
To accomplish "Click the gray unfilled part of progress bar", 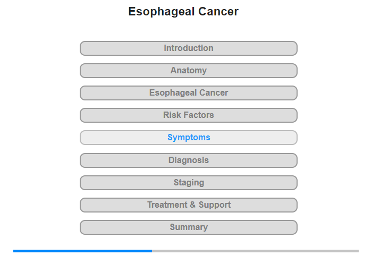I will 255,251.
